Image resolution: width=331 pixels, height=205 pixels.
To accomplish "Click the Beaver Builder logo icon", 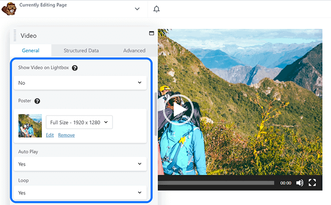I will [9, 8].
